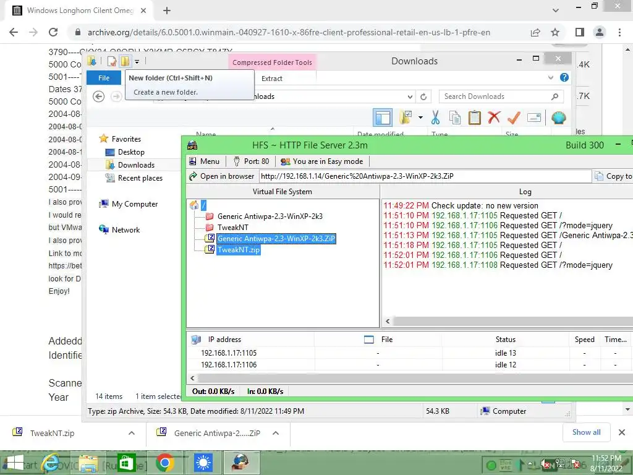Click the HFS Port: 80 button

[x=251, y=161]
